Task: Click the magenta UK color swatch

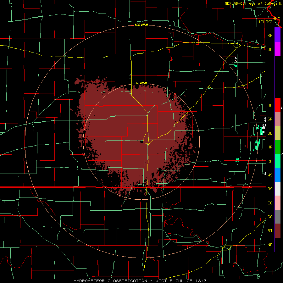Action: (x=278, y=49)
